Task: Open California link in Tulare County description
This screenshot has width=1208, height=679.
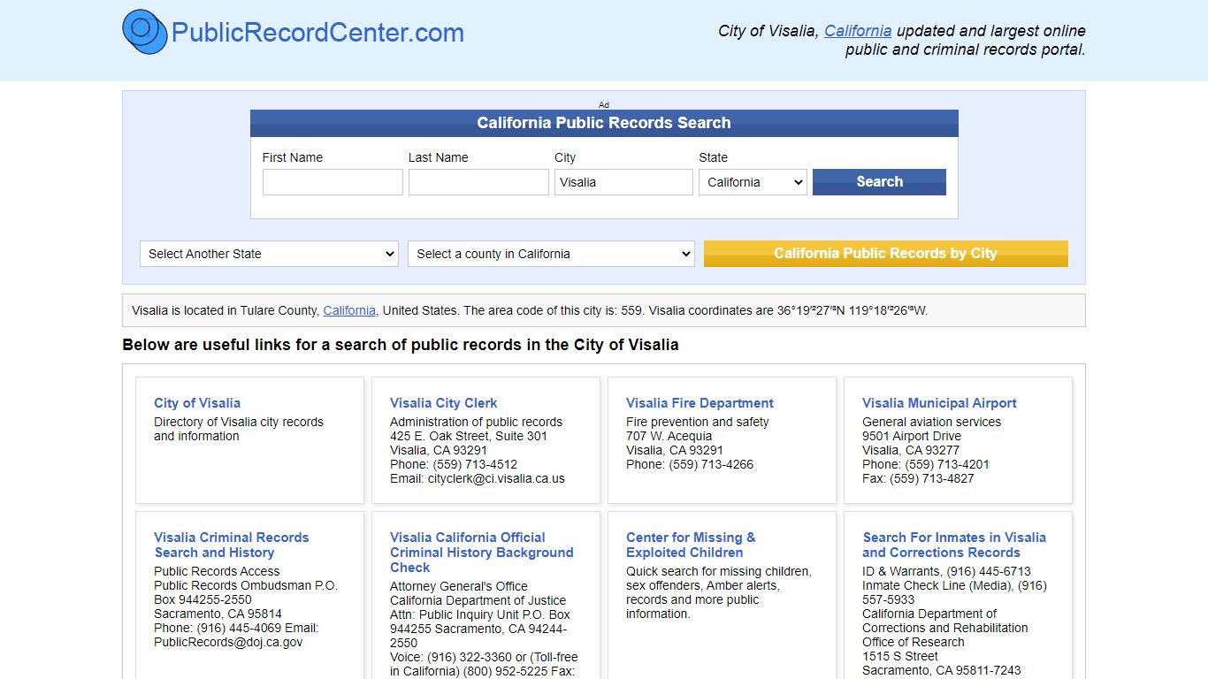Action: (x=349, y=310)
